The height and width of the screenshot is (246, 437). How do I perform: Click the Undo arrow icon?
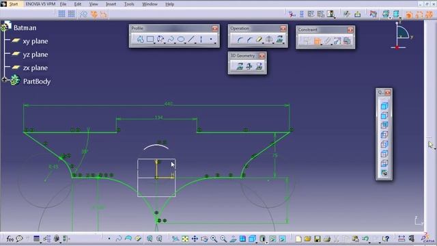365,238
